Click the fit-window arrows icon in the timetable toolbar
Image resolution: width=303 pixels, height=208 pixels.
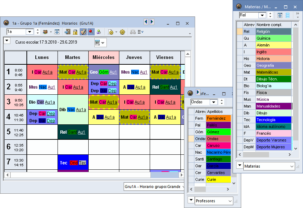(57, 32)
